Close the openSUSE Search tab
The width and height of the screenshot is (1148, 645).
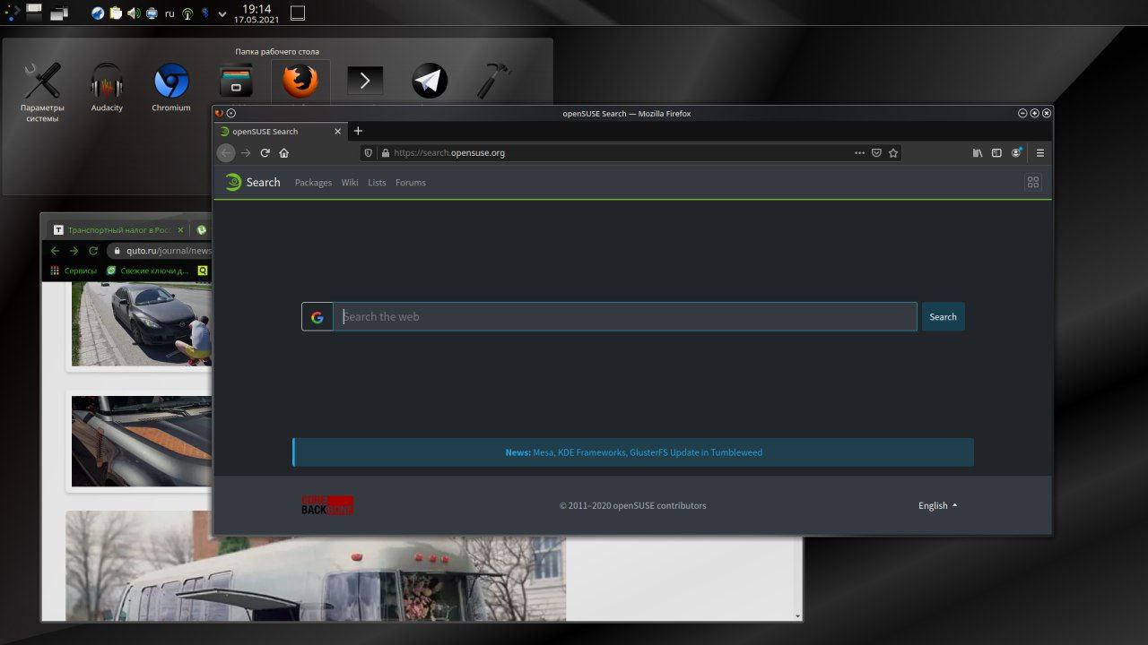(x=337, y=132)
